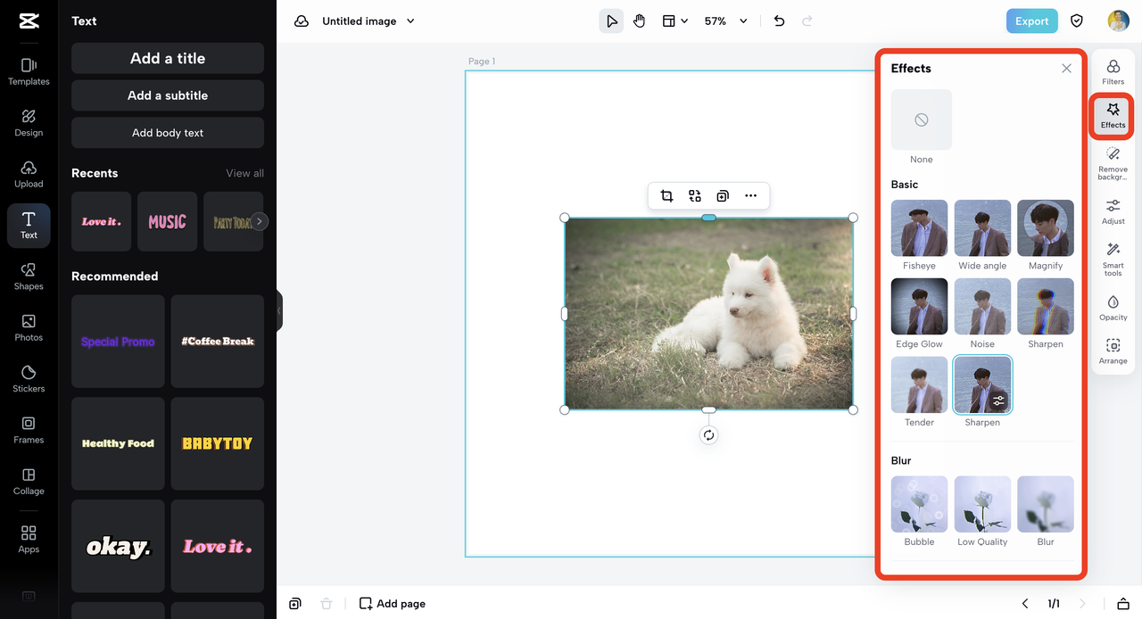Apply the Fisheye effect
Image resolution: width=1142 pixels, height=619 pixels.
coord(919,228)
